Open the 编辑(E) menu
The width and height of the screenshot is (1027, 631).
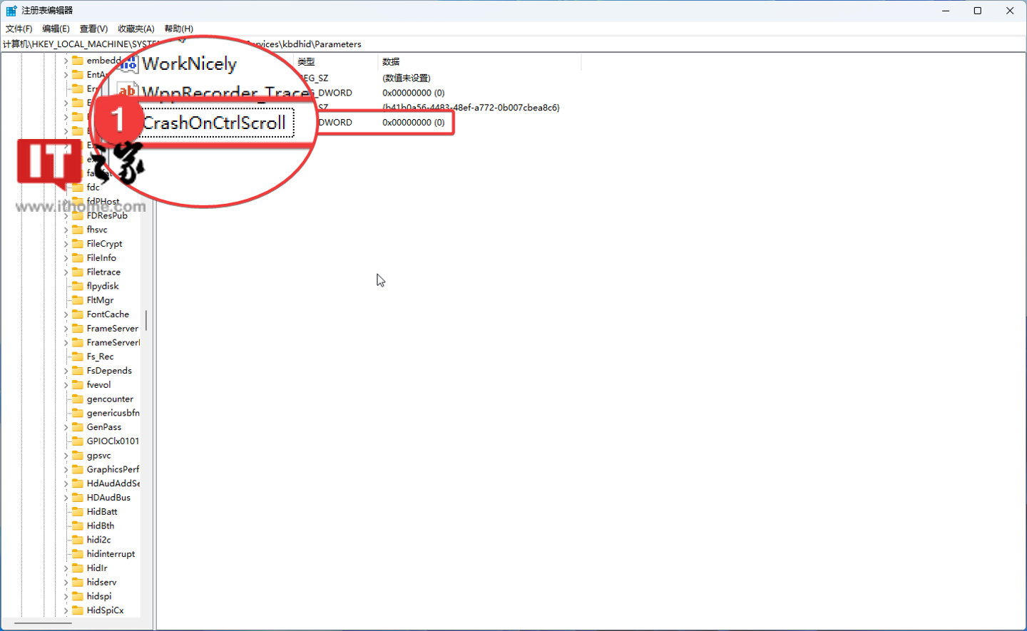tap(56, 29)
